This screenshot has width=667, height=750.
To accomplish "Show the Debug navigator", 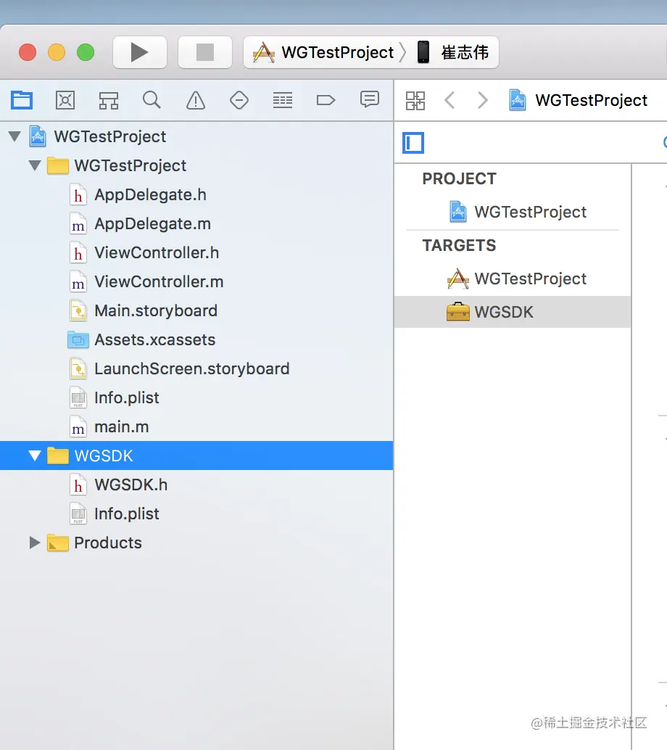I will point(283,100).
